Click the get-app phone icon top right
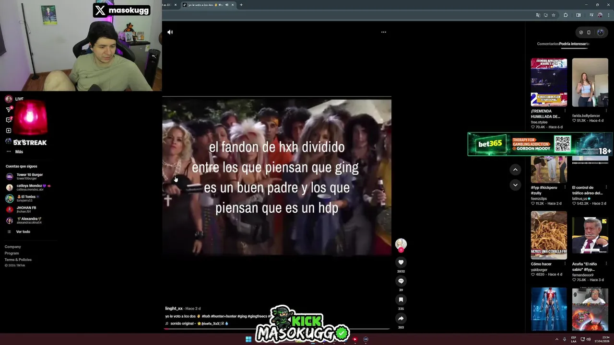This screenshot has height=345, width=614. 589,33
